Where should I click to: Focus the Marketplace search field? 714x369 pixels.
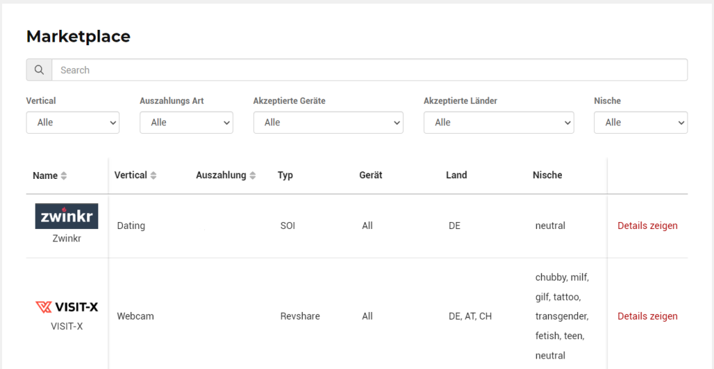coord(370,70)
